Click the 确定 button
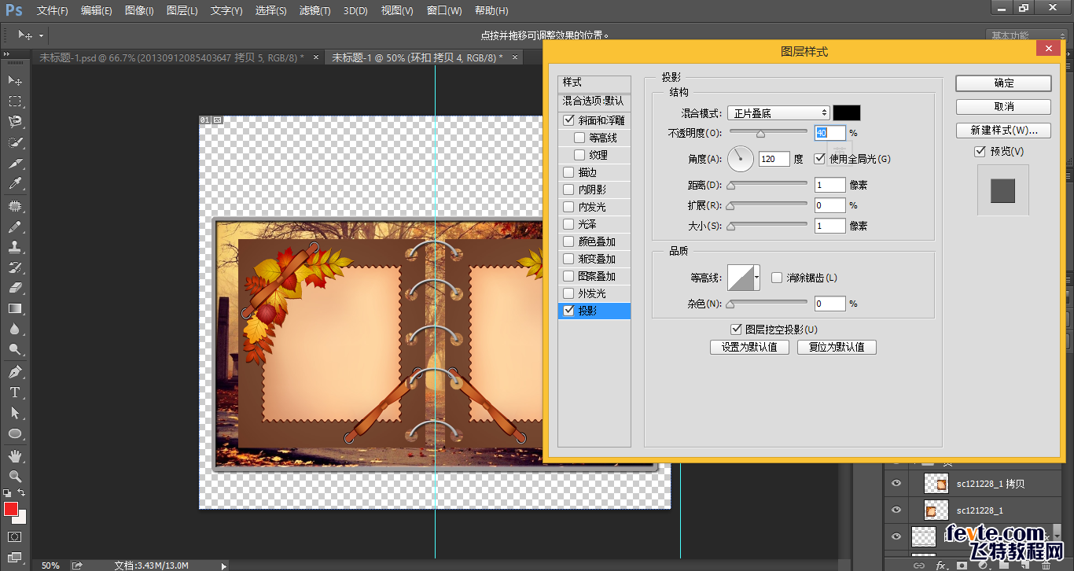This screenshot has width=1074, height=571. click(x=1004, y=83)
